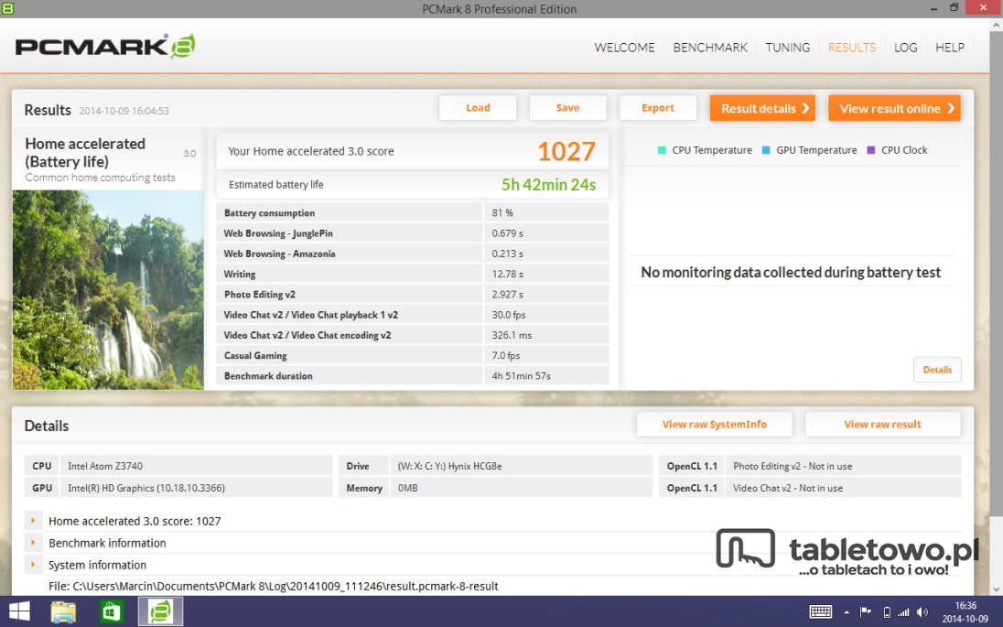
Task: Switch to the BENCHMARK tab
Action: point(710,48)
